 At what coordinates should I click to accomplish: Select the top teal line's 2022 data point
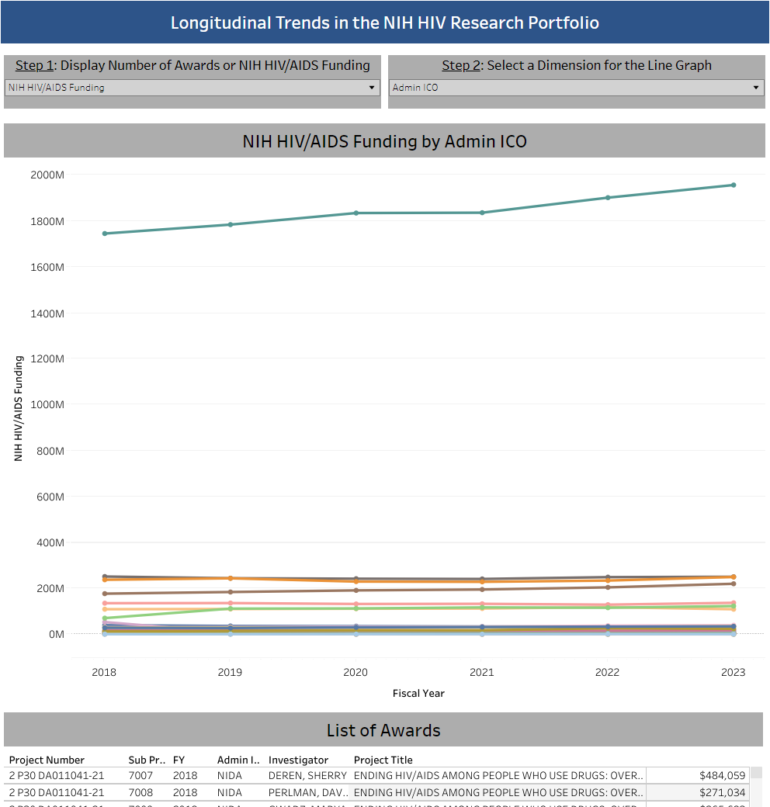pyautogui.click(x=608, y=198)
